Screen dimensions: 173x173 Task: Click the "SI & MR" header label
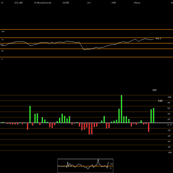tap(18, 3)
